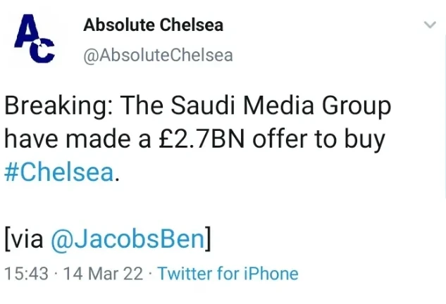Screen dimensions: 446x304
Task: Open the #Chelsea hashtag
Action: pyautogui.click(x=58, y=172)
